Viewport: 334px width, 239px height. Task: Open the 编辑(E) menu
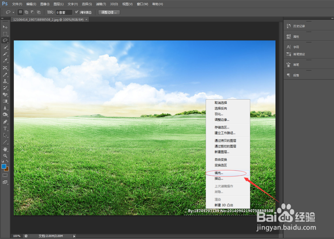31,4
